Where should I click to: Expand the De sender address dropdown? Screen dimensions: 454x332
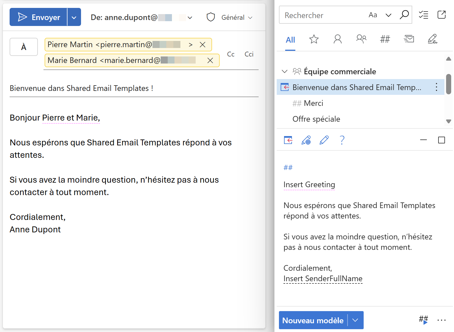pyautogui.click(x=190, y=18)
